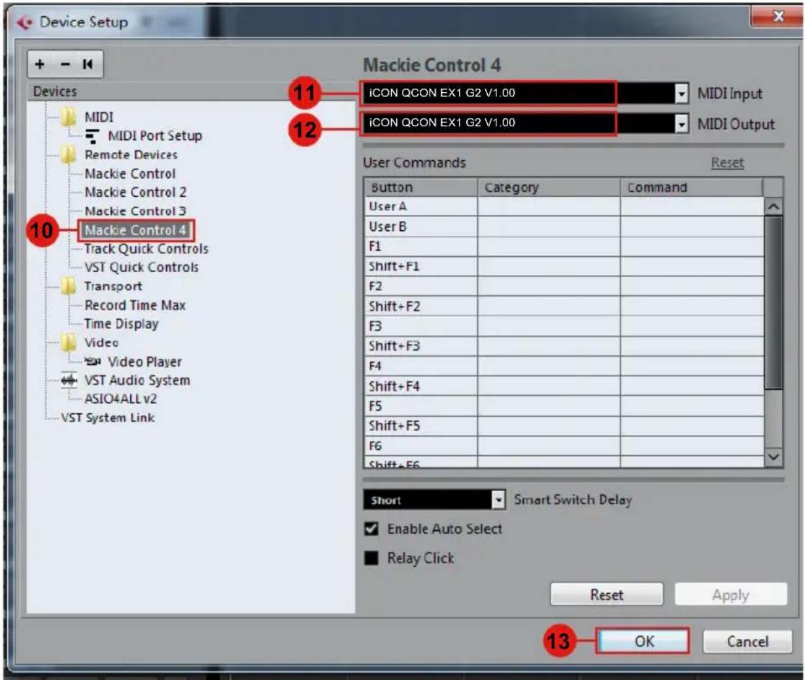Screen dimensions: 805x680
Task: Click the Video Player icon
Action: tap(93, 362)
